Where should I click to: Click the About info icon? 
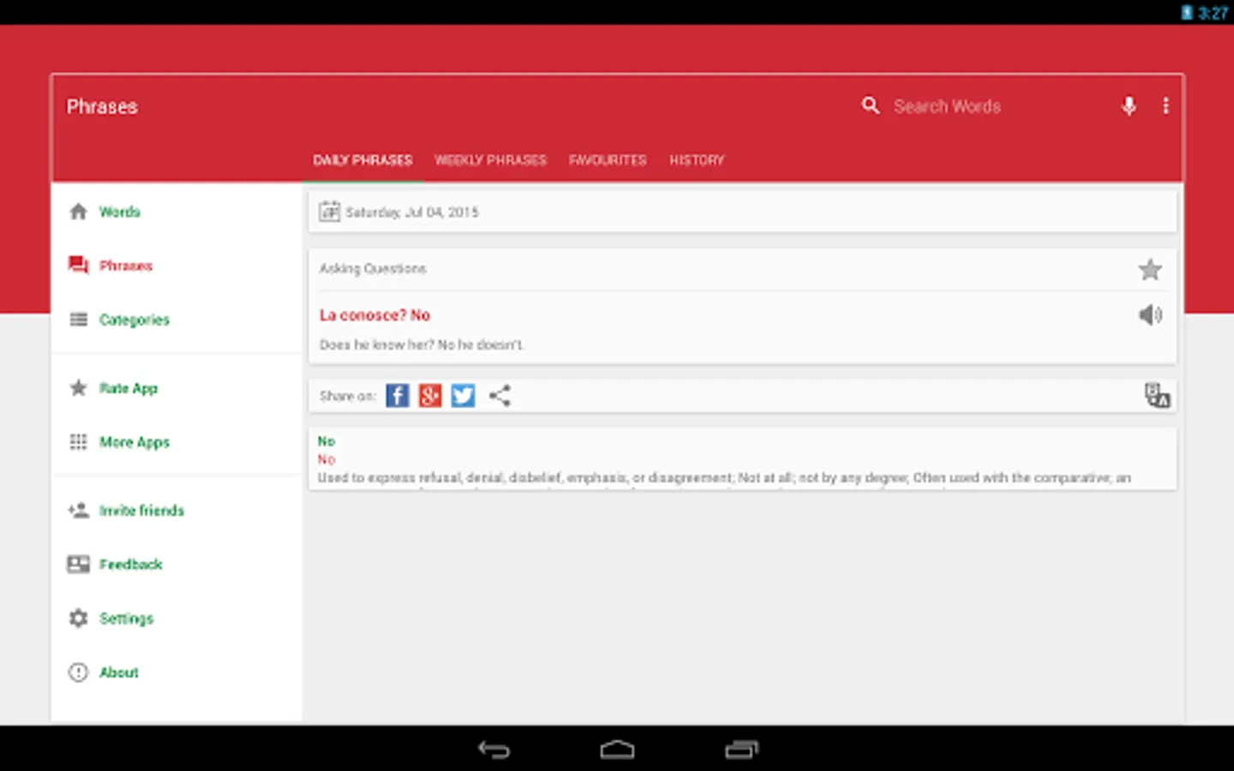pyautogui.click(x=78, y=672)
